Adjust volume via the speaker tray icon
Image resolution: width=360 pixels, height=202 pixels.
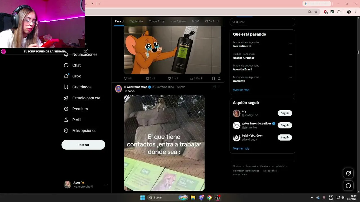tap(343, 198)
